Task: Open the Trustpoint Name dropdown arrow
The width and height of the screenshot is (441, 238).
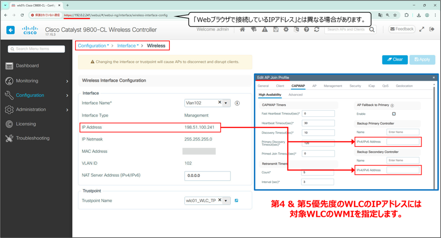Action: coord(226,201)
